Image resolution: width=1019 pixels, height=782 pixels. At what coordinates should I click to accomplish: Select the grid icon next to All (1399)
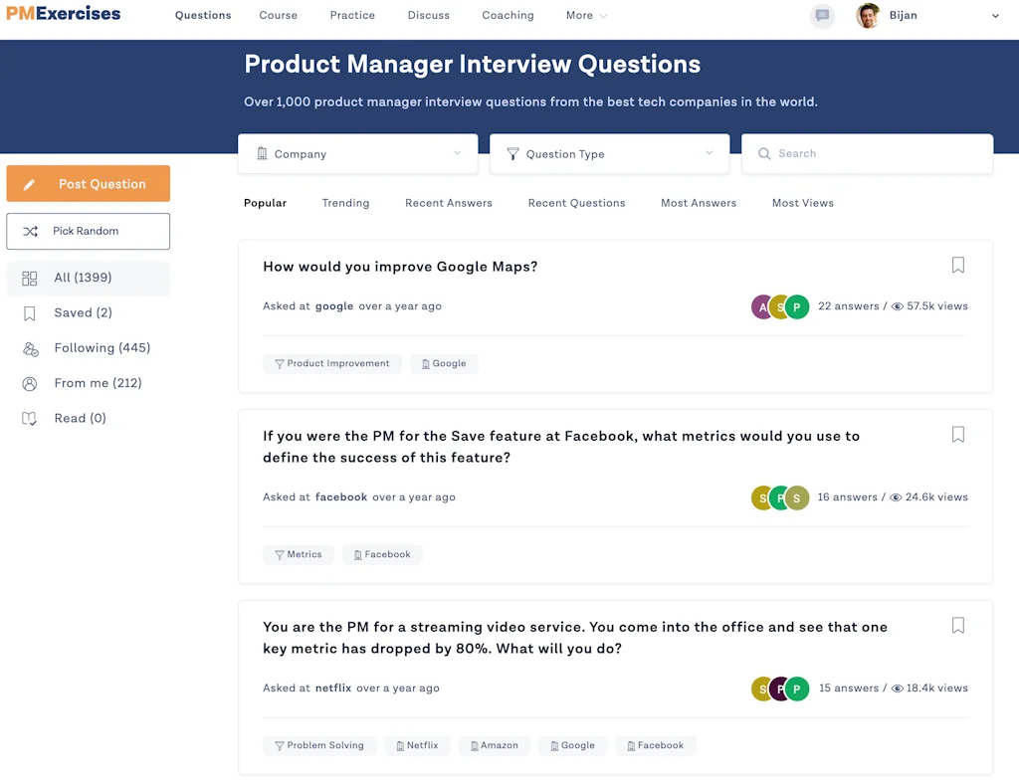pos(28,278)
